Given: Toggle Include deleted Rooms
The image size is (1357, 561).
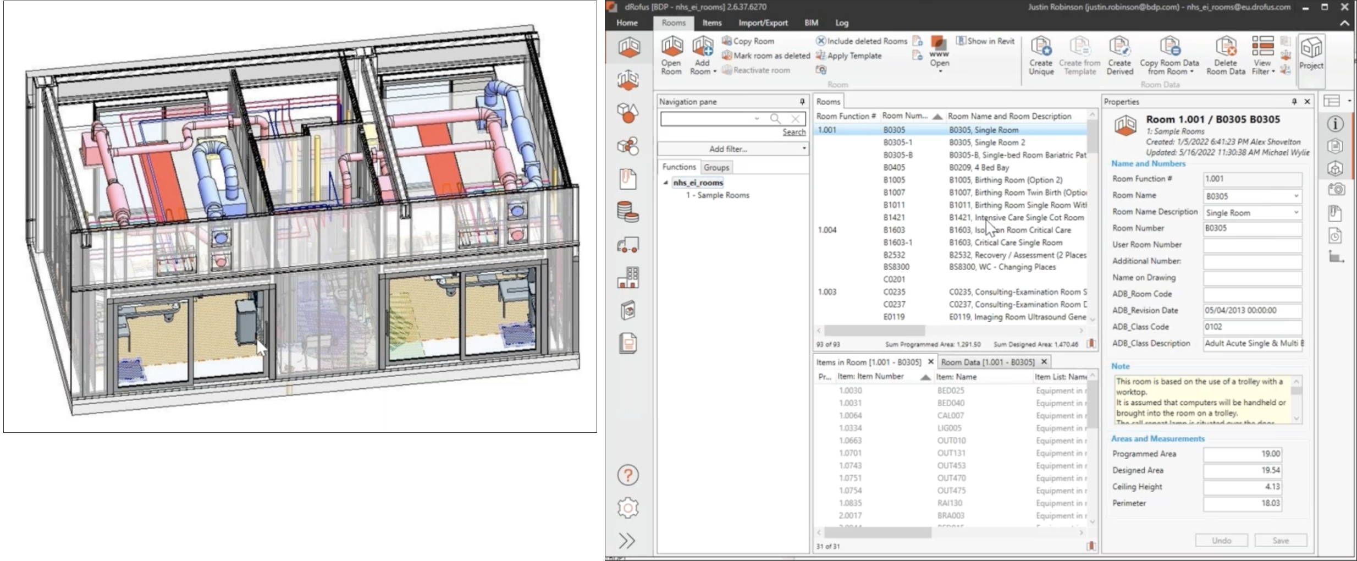Looking at the screenshot, I should 861,41.
